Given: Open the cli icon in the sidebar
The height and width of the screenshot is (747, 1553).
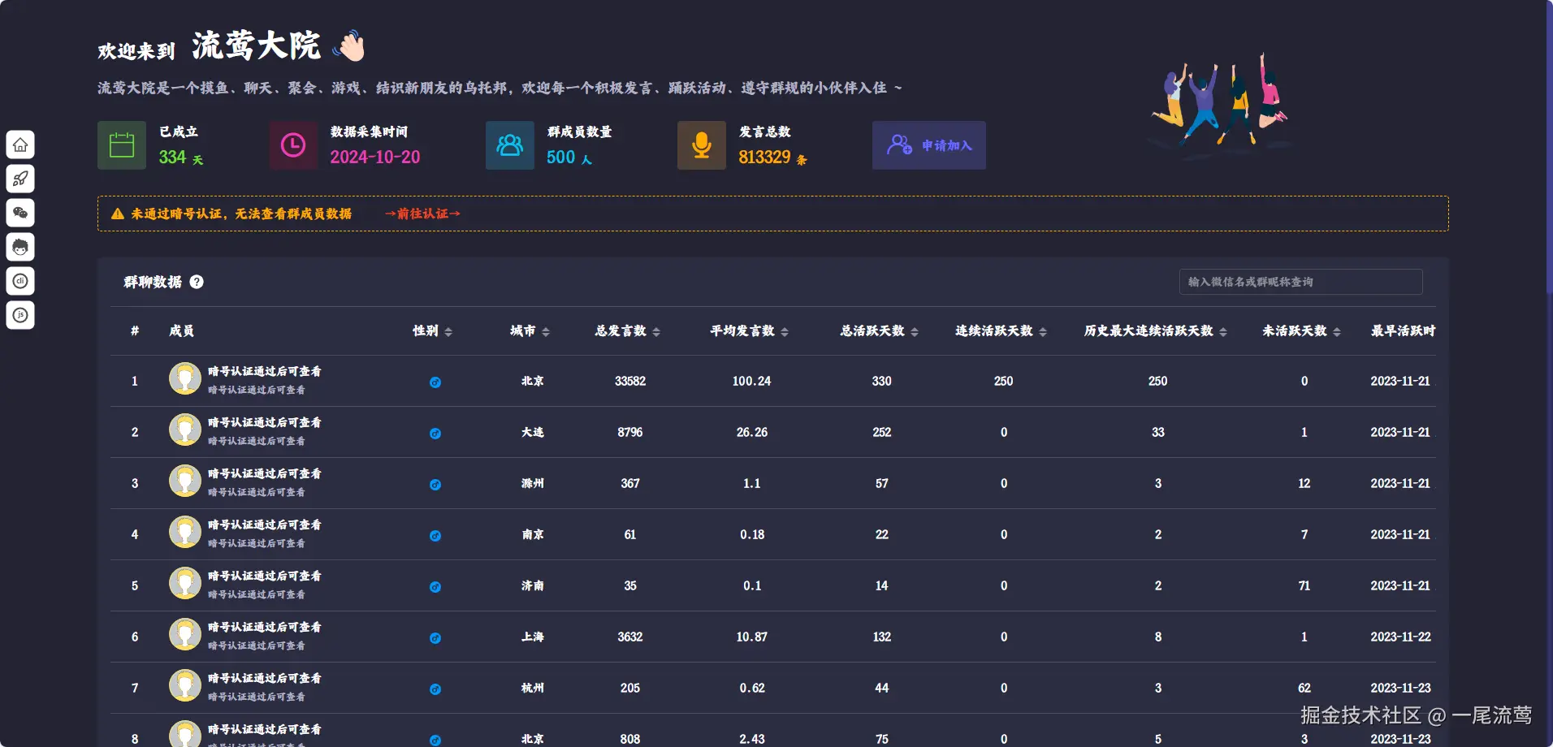Looking at the screenshot, I should pos(20,281).
